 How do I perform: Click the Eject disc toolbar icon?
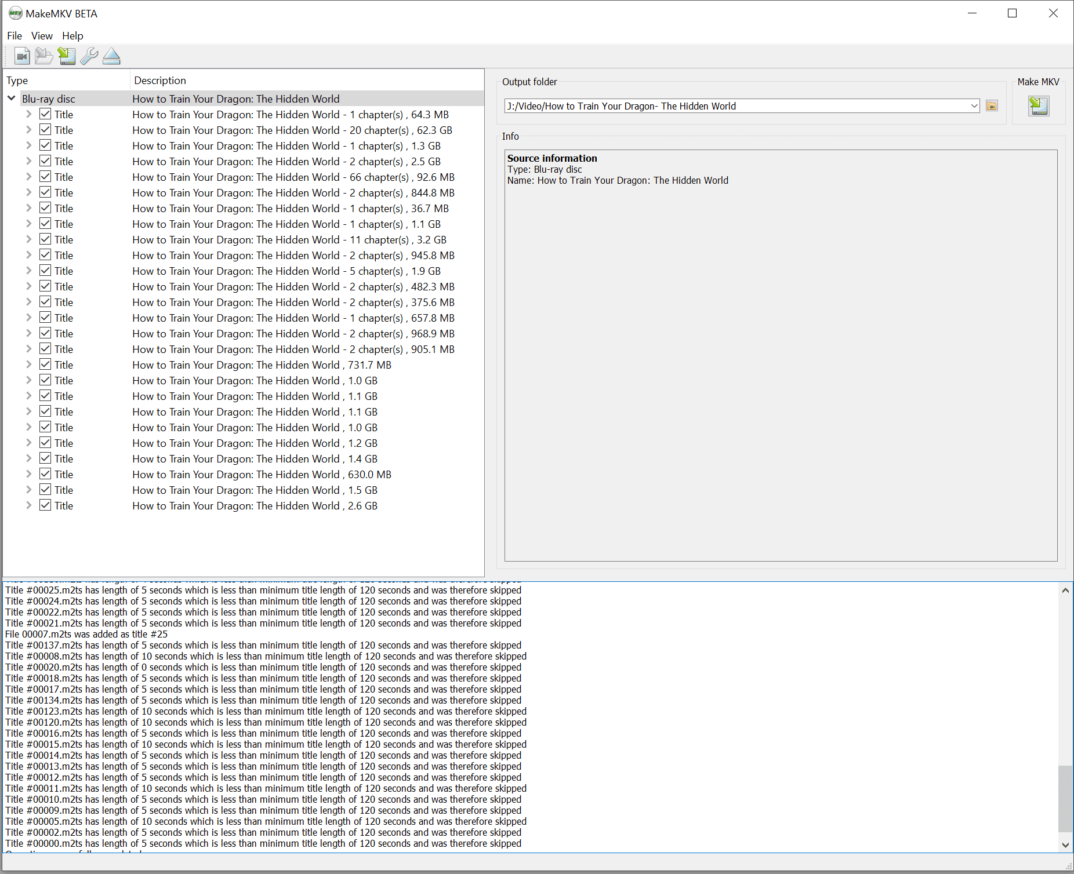(x=111, y=56)
